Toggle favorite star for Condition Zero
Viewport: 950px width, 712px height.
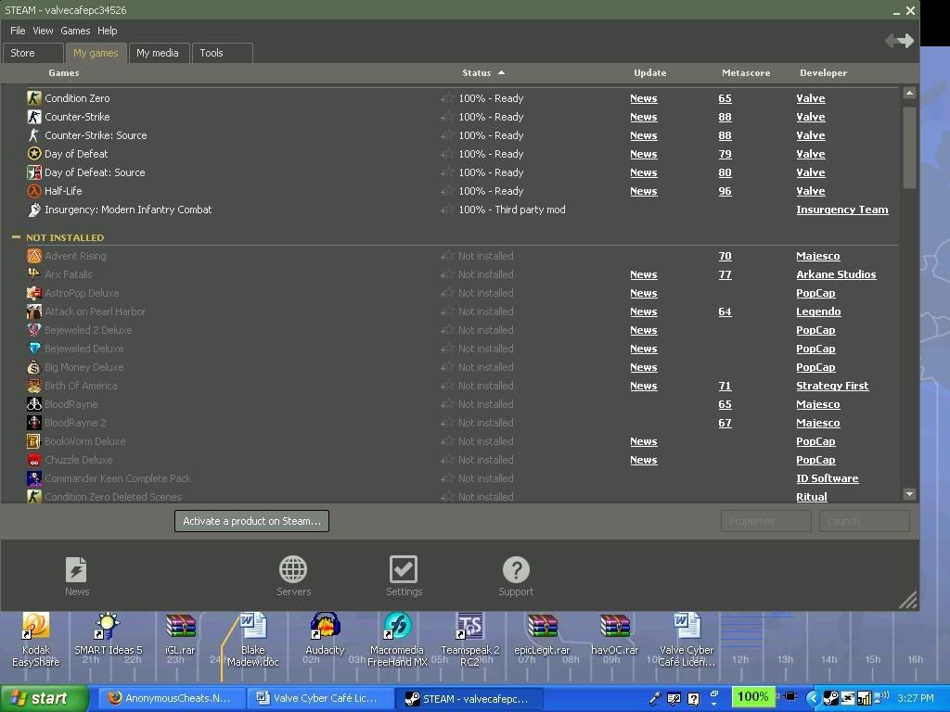click(x=447, y=98)
